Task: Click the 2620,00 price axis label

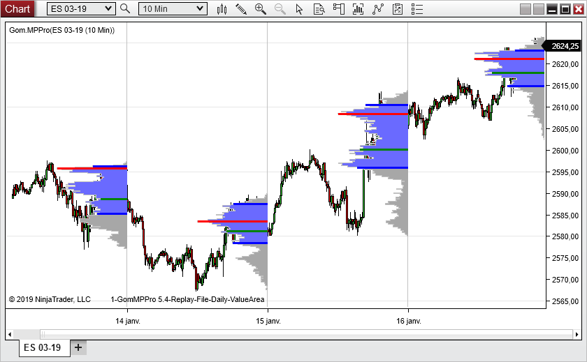Action: coord(565,64)
